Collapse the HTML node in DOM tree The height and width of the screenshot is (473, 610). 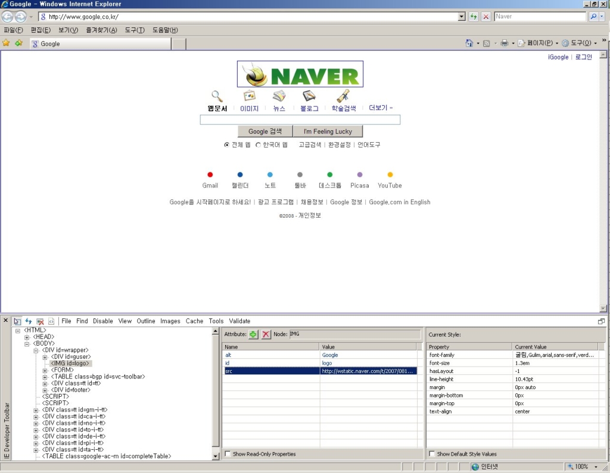click(x=17, y=331)
